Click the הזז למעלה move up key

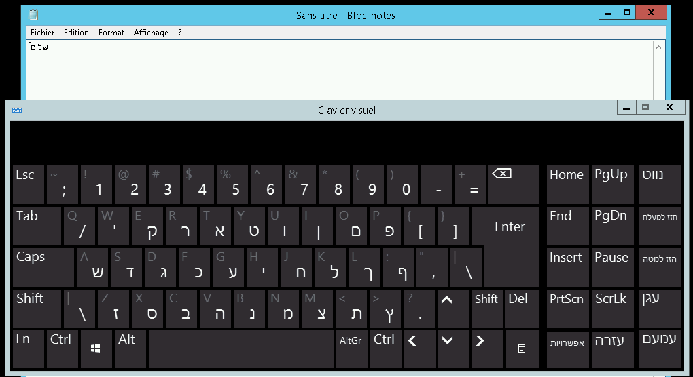(x=660, y=226)
